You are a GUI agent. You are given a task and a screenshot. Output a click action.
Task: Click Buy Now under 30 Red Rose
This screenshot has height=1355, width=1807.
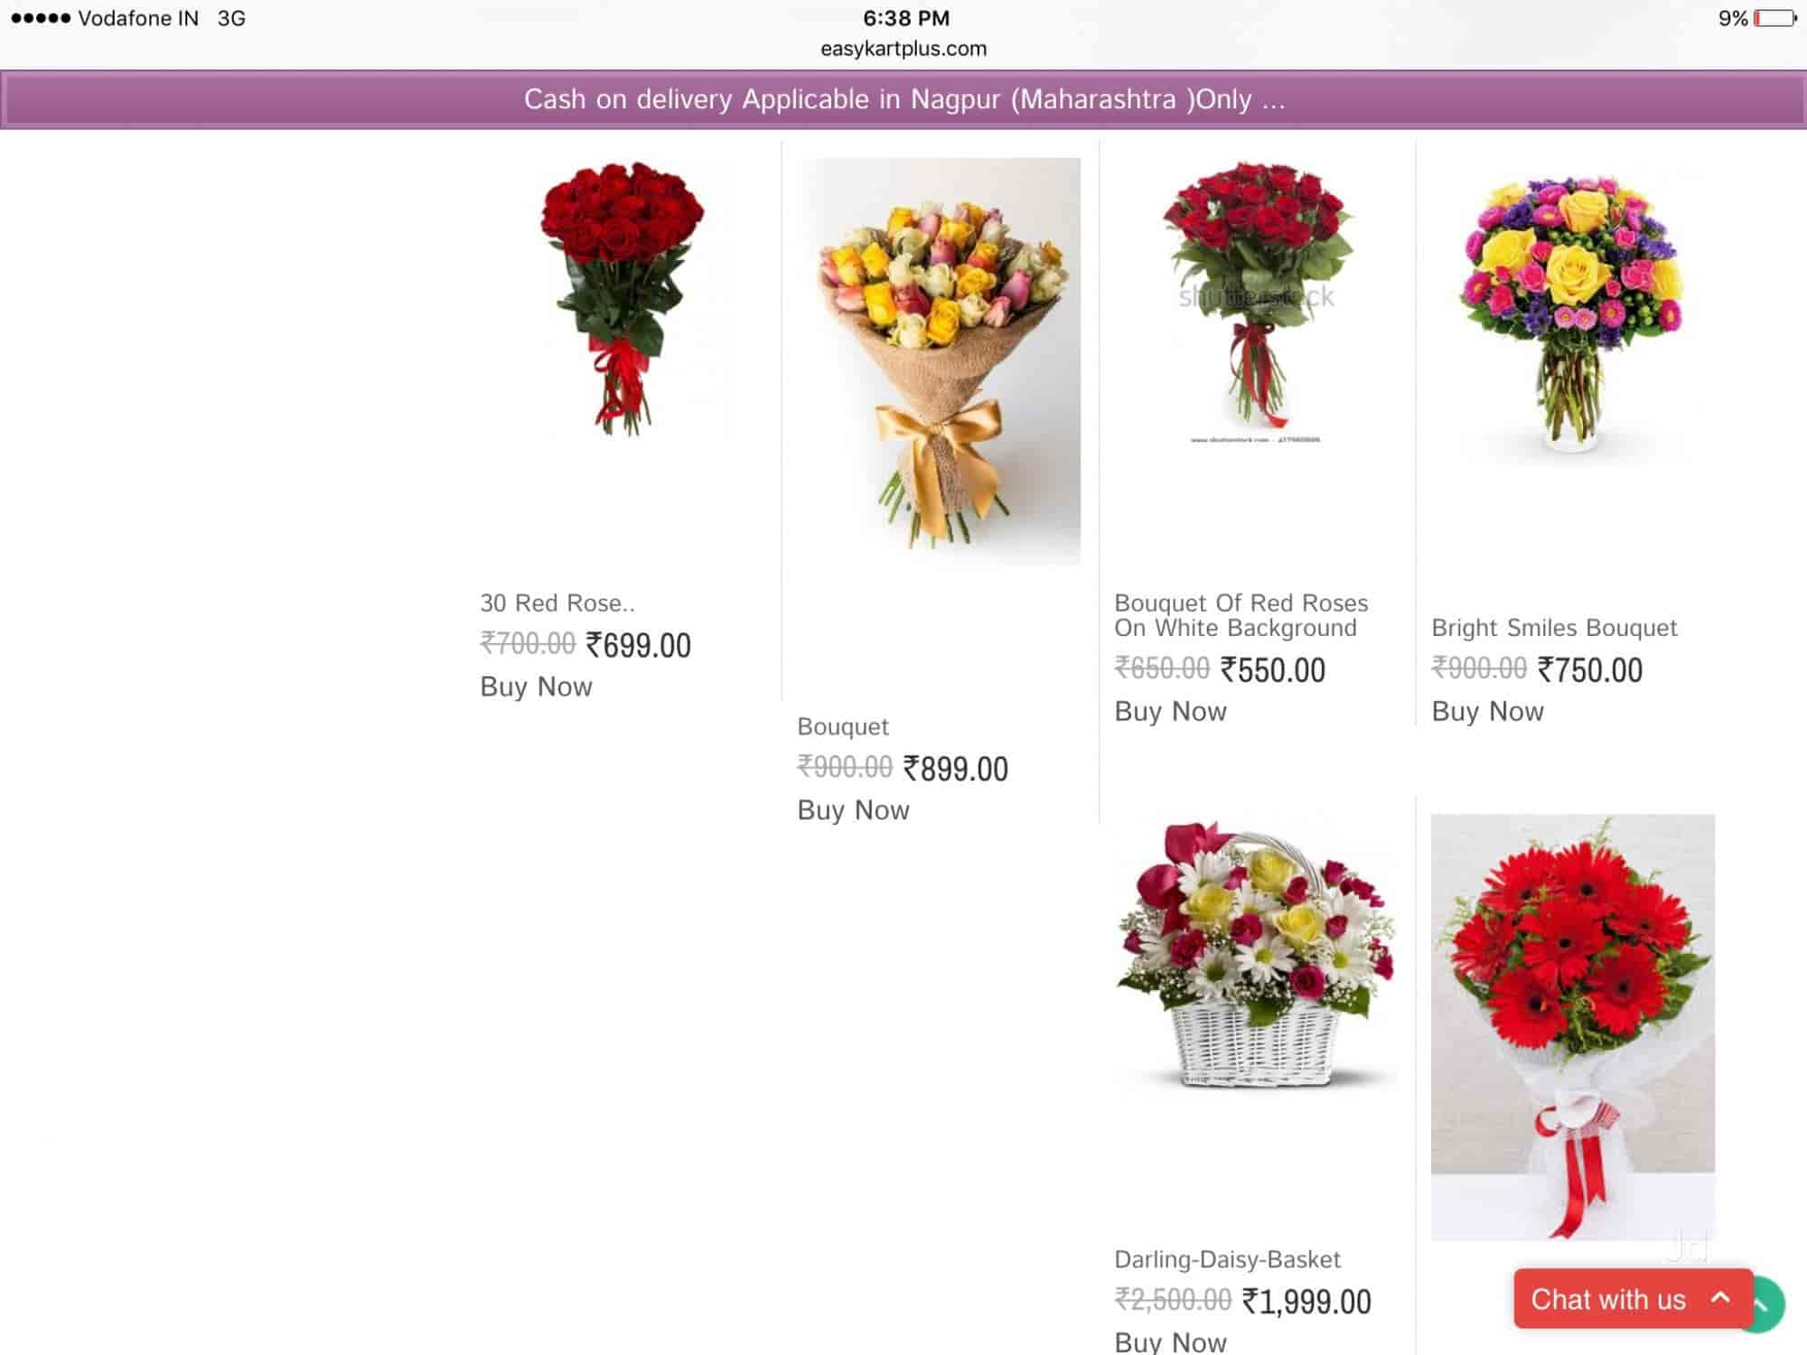(536, 687)
